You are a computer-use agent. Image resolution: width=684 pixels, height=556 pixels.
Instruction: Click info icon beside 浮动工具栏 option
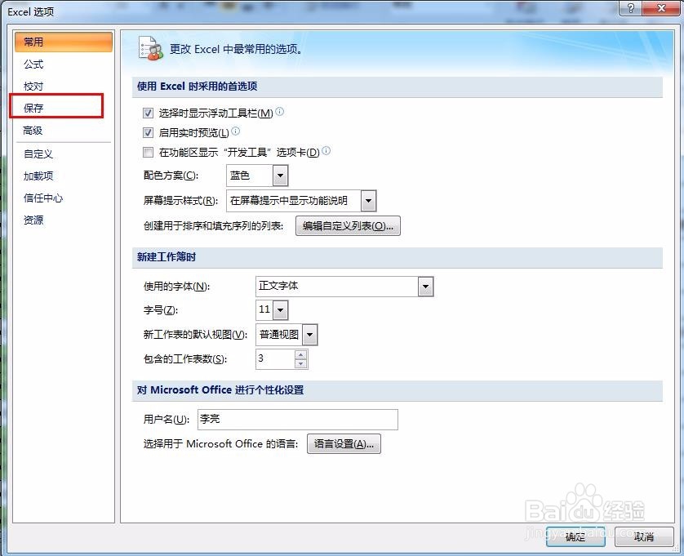[280, 112]
